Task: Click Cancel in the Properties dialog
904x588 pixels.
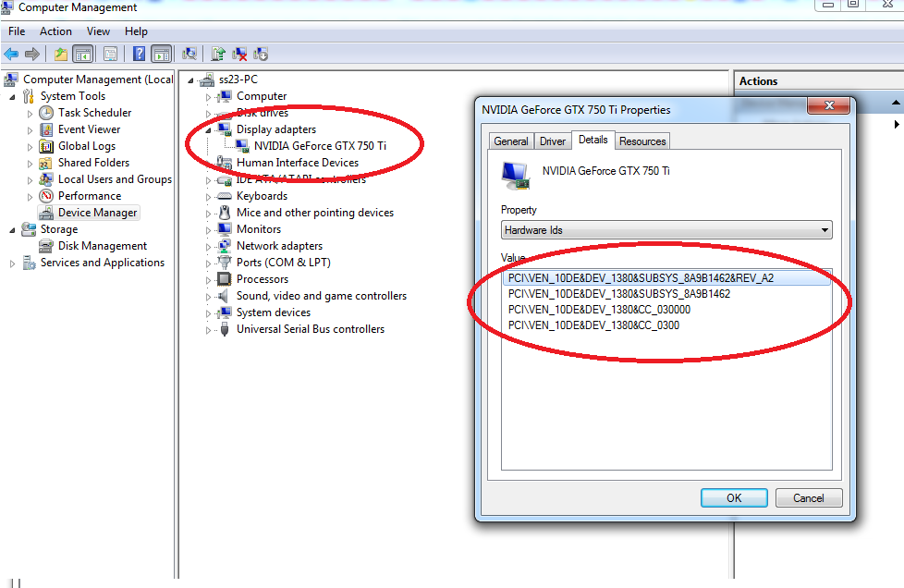Action: click(x=808, y=498)
